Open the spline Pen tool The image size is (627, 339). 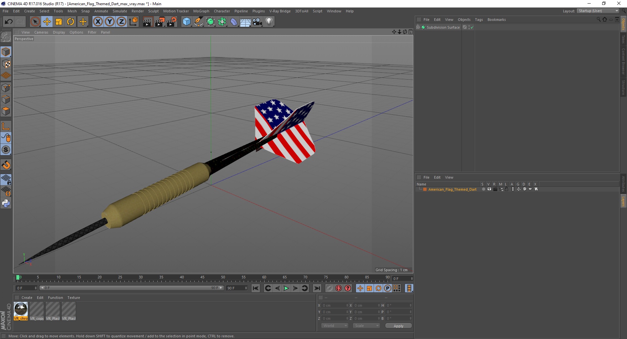[199, 22]
